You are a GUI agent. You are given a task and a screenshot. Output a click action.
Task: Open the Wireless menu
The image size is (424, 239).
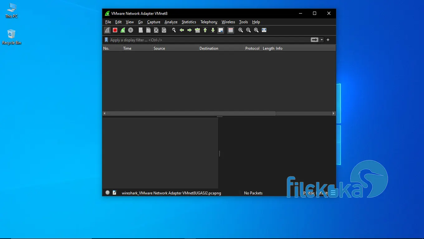pos(228,22)
